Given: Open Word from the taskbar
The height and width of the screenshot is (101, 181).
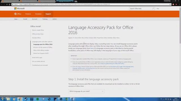Looking at the screenshot, I should [x=73, y=99].
